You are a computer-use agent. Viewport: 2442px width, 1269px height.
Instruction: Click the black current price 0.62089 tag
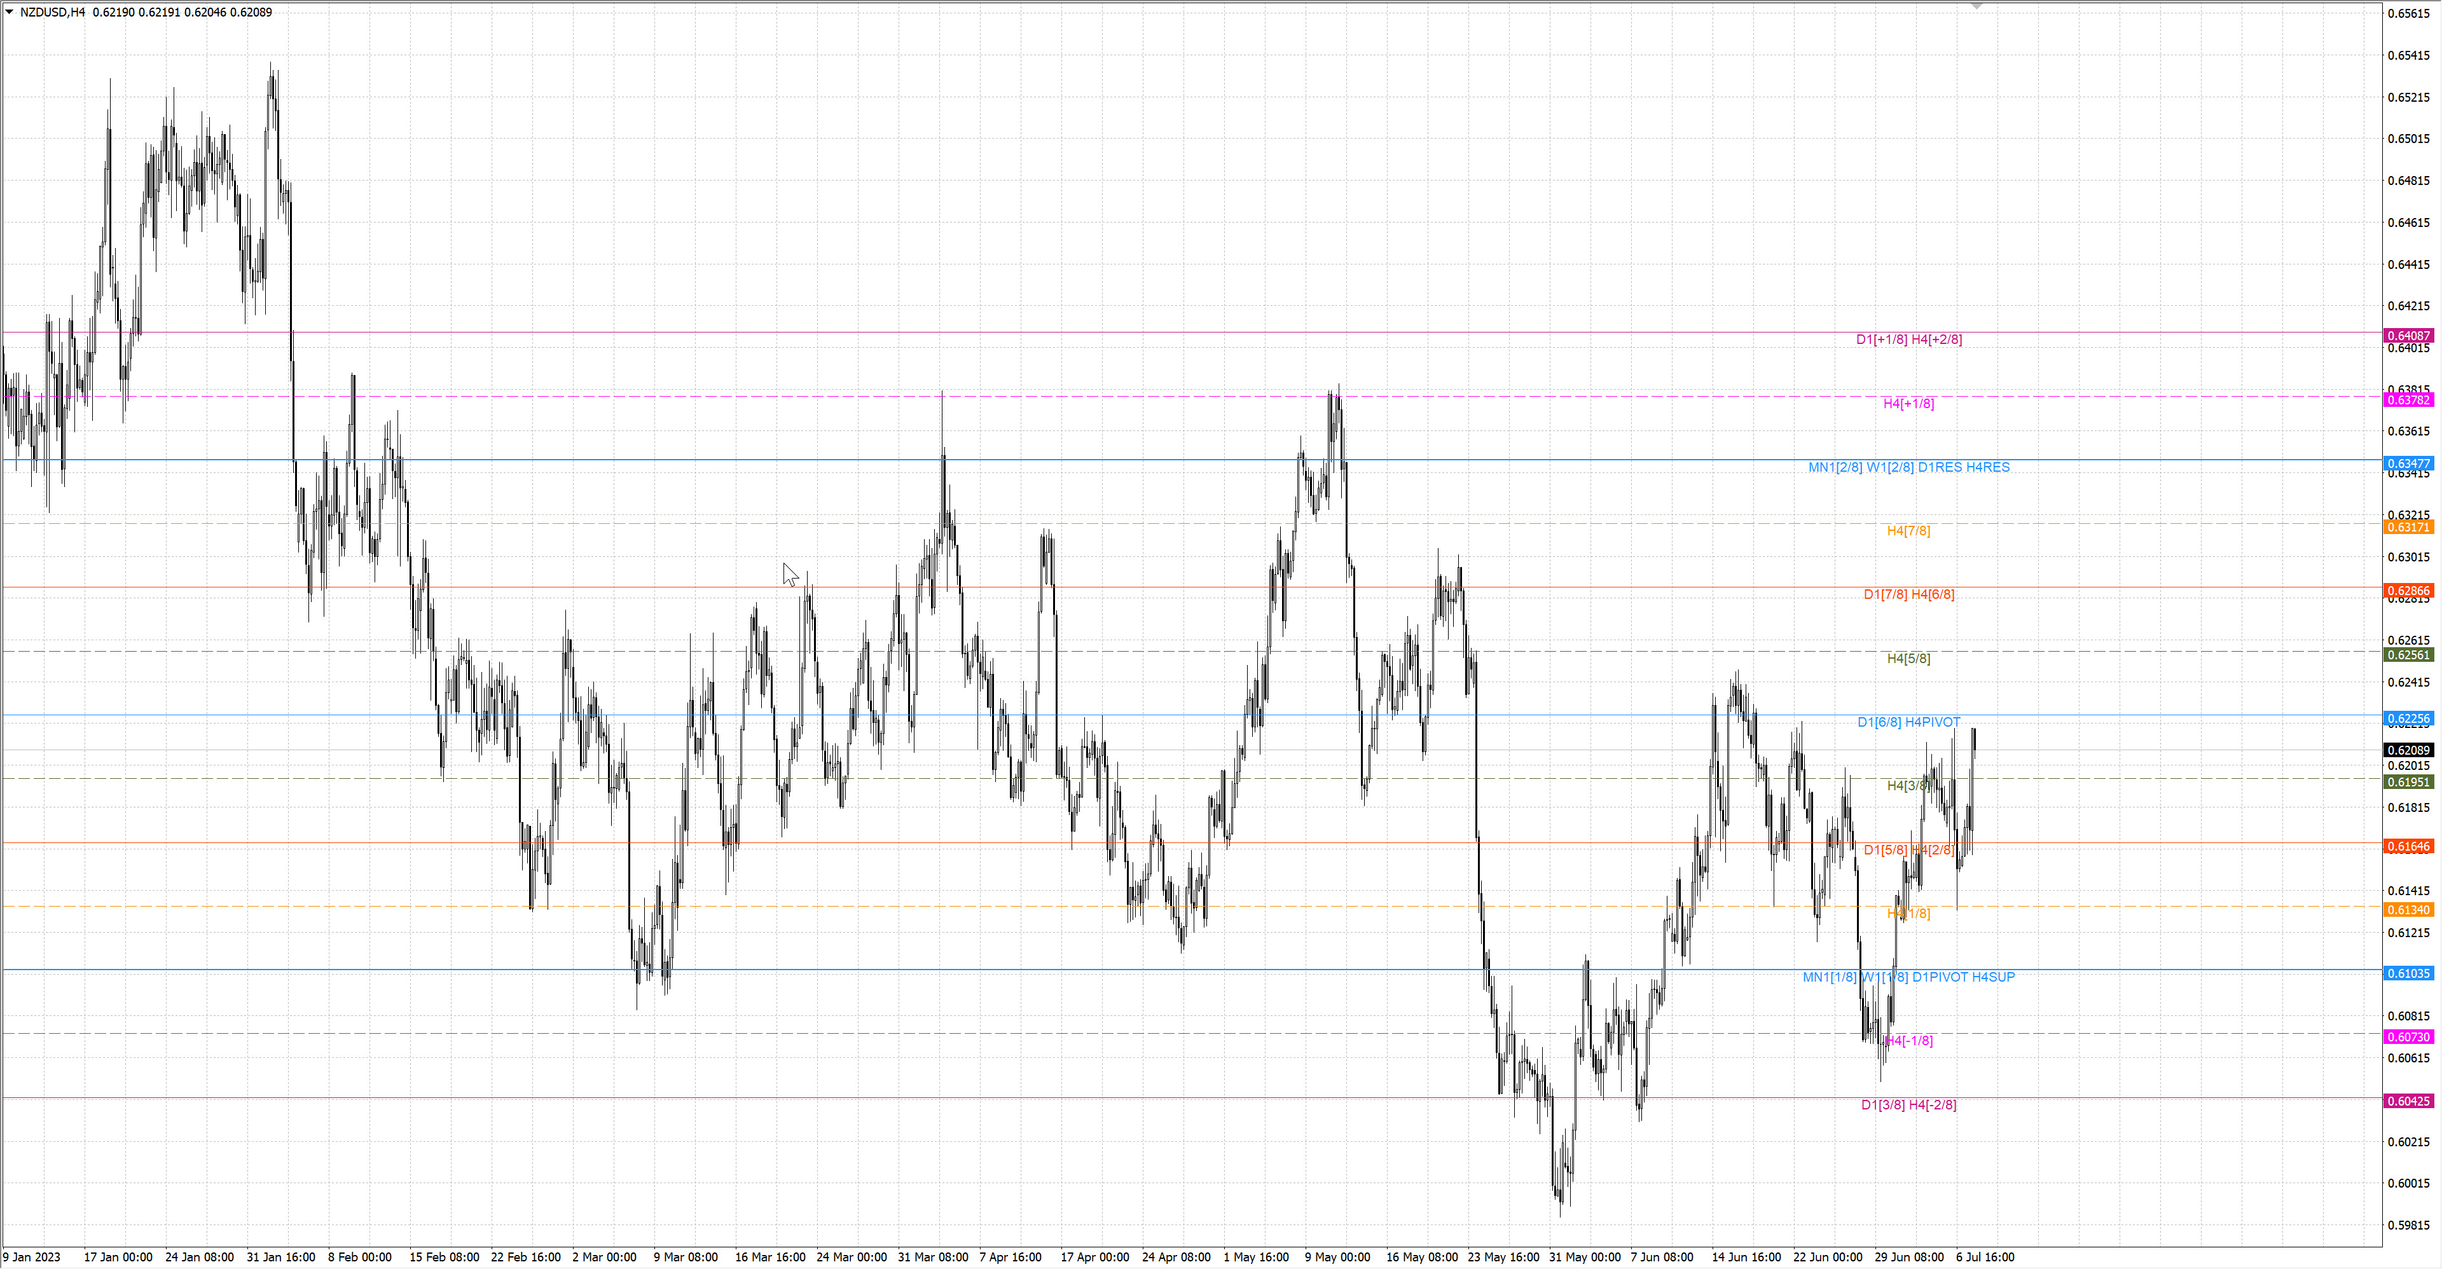(x=2408, y=751)
